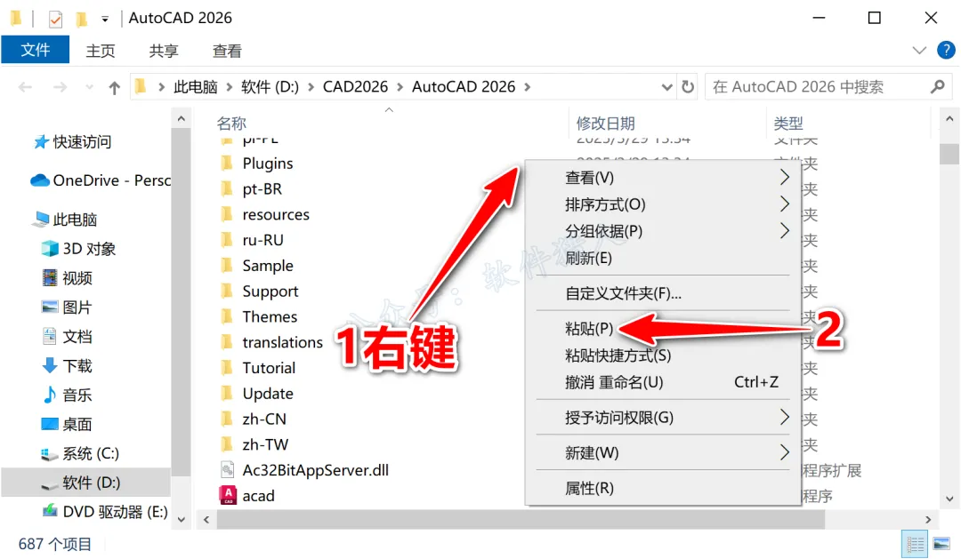This screenshot has height=559, width=961.
Task: Open 系统 (C:) drive in navigation pane
Action: coord(80,454)
